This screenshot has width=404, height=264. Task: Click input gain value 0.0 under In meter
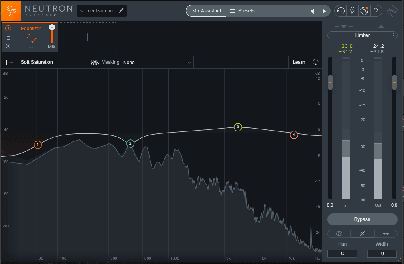pyautogui.click(x=330, y=205)
